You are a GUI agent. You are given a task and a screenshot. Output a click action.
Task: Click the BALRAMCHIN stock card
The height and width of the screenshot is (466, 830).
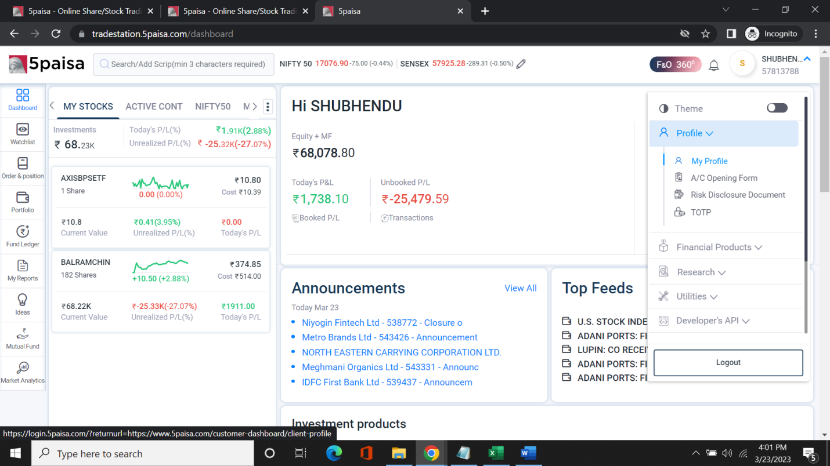coord(161,291)
